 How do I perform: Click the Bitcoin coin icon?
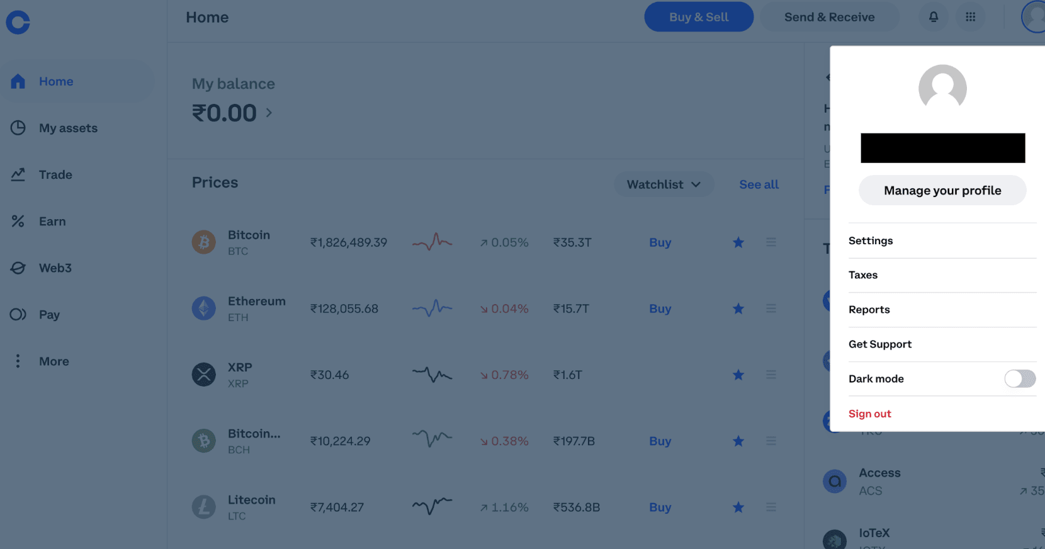coord(203,242)
